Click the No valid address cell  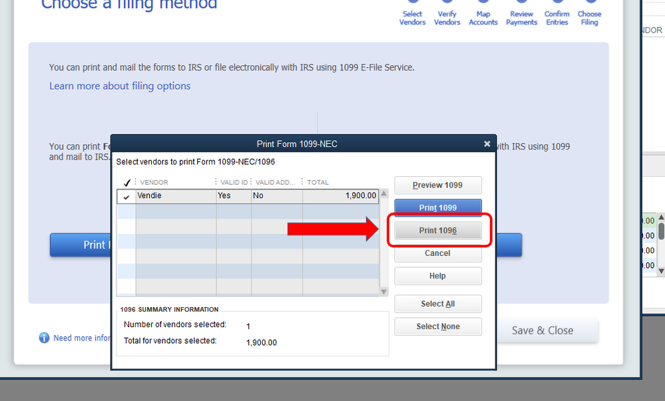tap(277, 196)
